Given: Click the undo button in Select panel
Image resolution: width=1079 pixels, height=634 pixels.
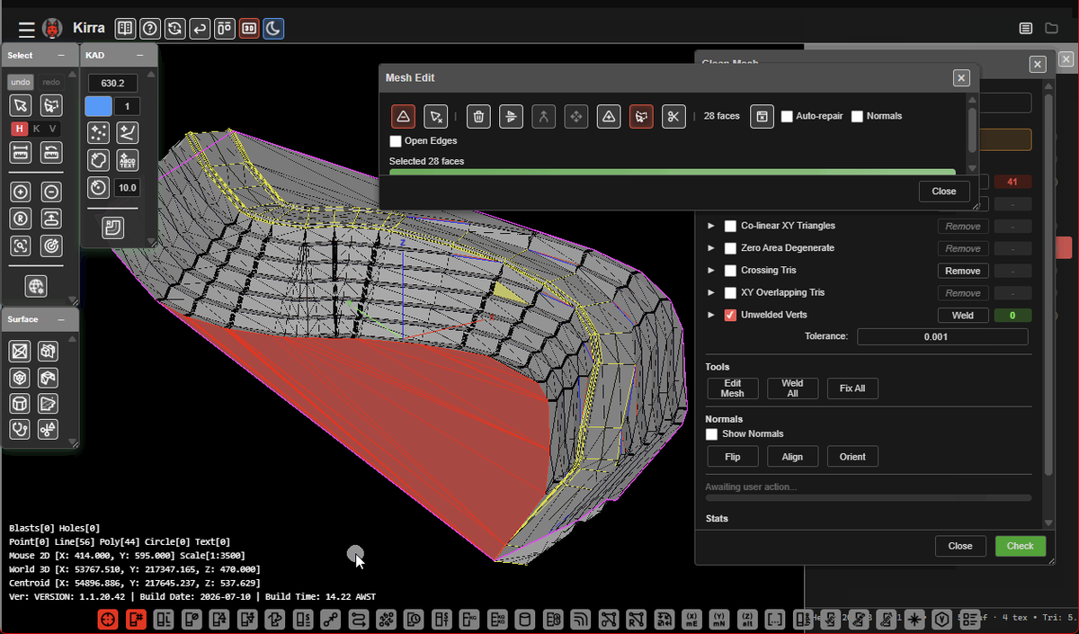Looking at the screenshot, I should click(x=20, y=82).
